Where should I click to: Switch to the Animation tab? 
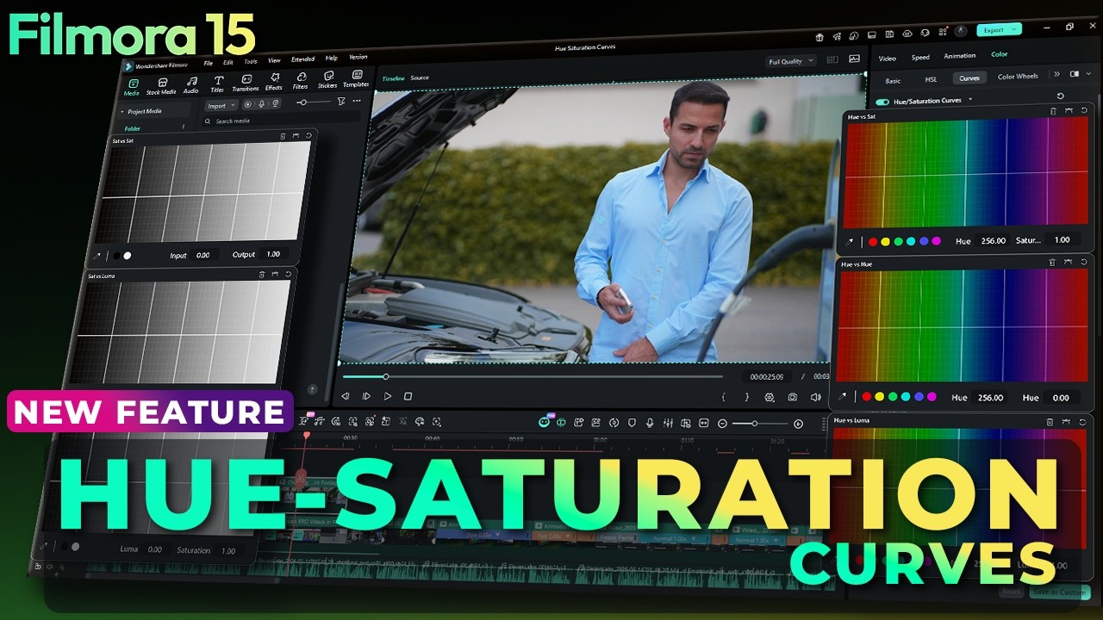pyautogui.click(x=959, y=56)
